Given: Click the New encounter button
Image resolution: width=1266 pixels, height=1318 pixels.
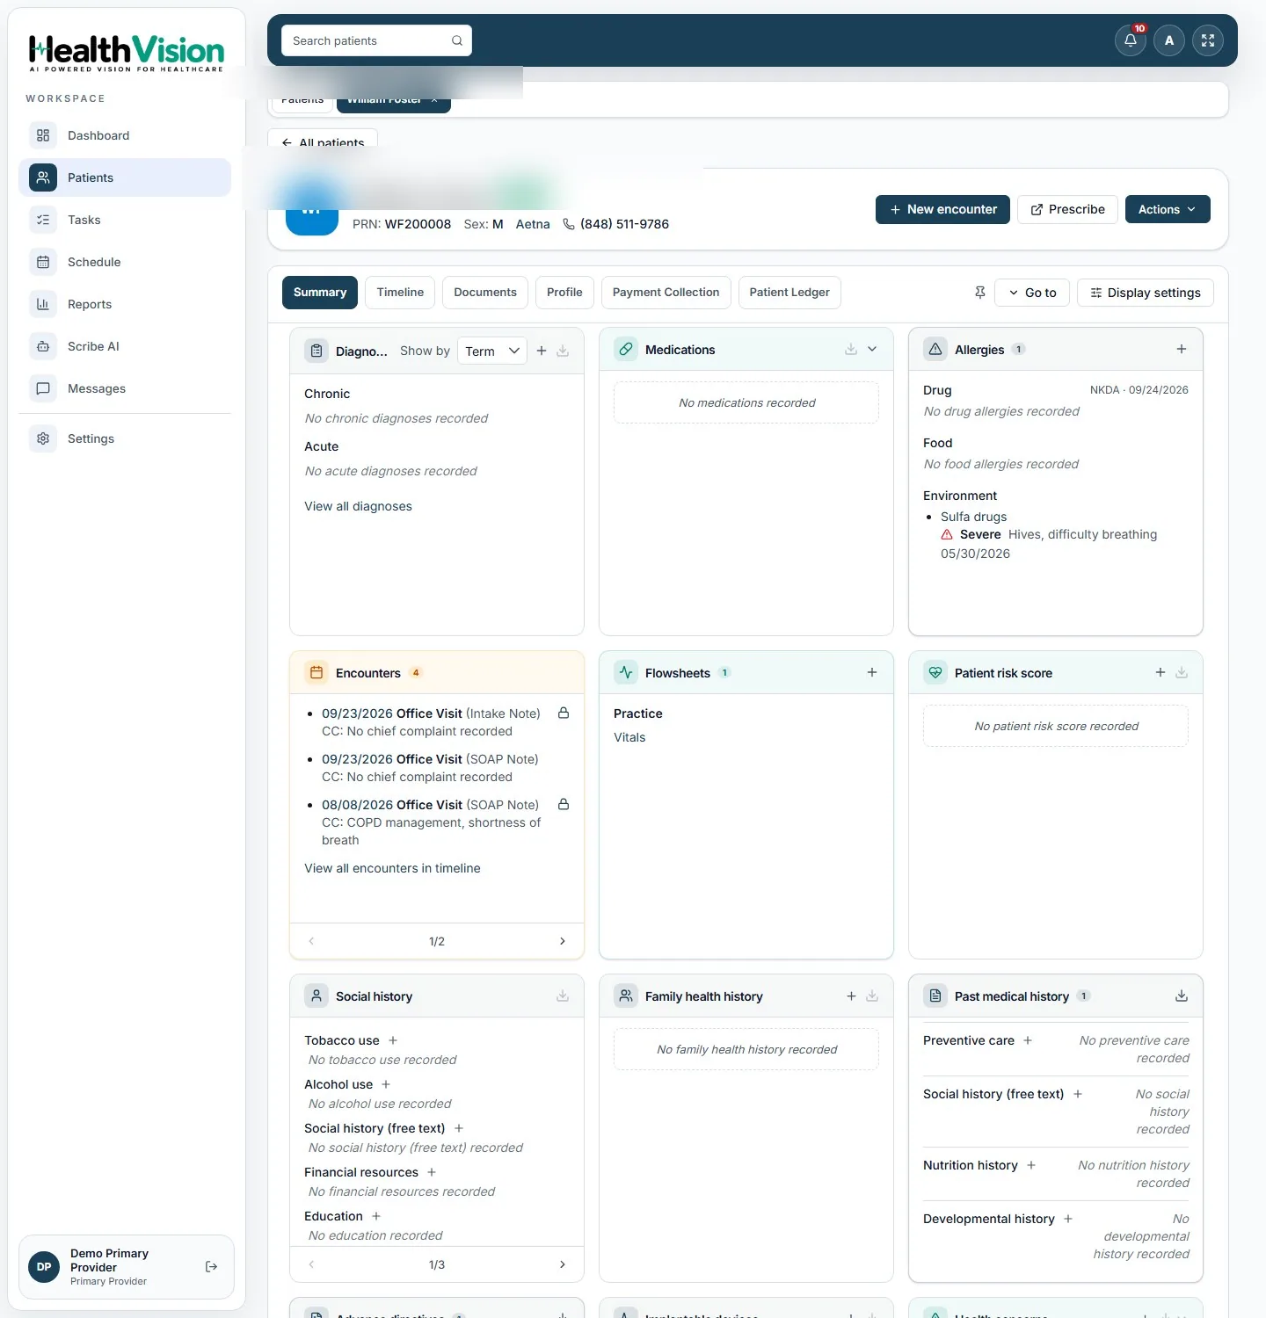Looking at the screenshot, I should pos(942,209).
